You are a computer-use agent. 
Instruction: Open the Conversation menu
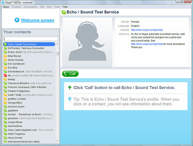pyautogui.click(x=30, y=7)
